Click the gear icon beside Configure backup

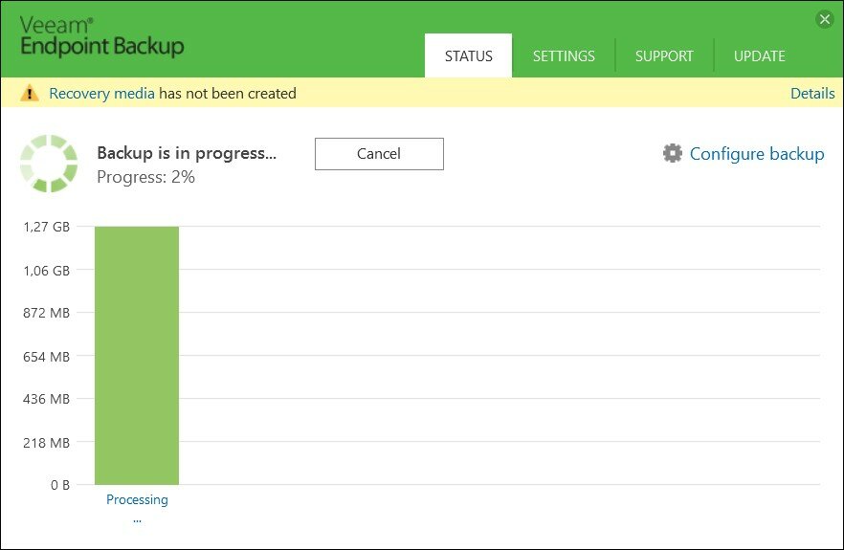tap(673, 153)
